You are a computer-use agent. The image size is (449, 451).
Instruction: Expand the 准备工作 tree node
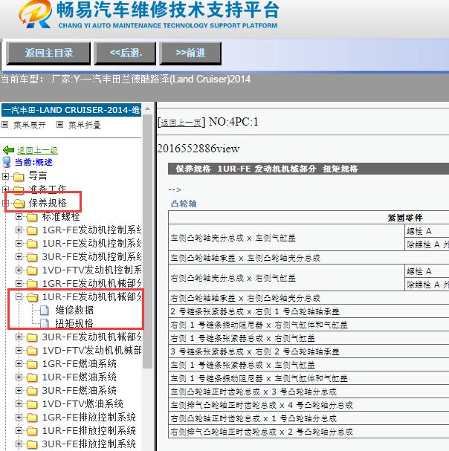(4, 189)
